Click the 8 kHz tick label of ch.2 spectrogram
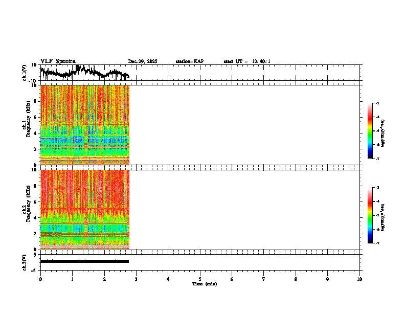 (35, 186)
